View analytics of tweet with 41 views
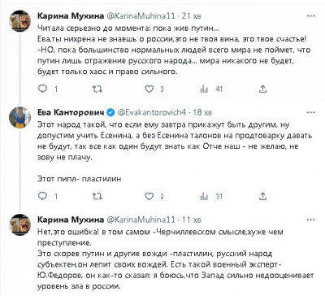 [x=204, y=89]
